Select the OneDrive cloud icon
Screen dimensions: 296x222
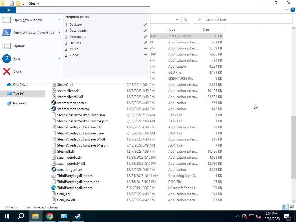9,85
